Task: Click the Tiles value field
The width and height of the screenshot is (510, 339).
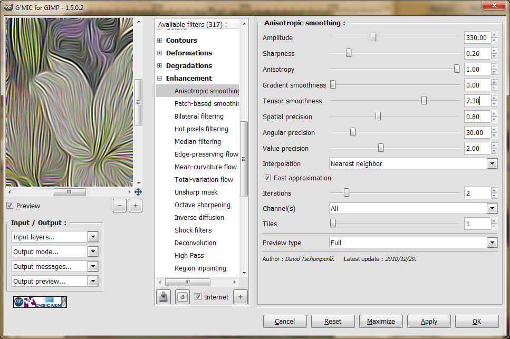Action: [x=477, y=224]
